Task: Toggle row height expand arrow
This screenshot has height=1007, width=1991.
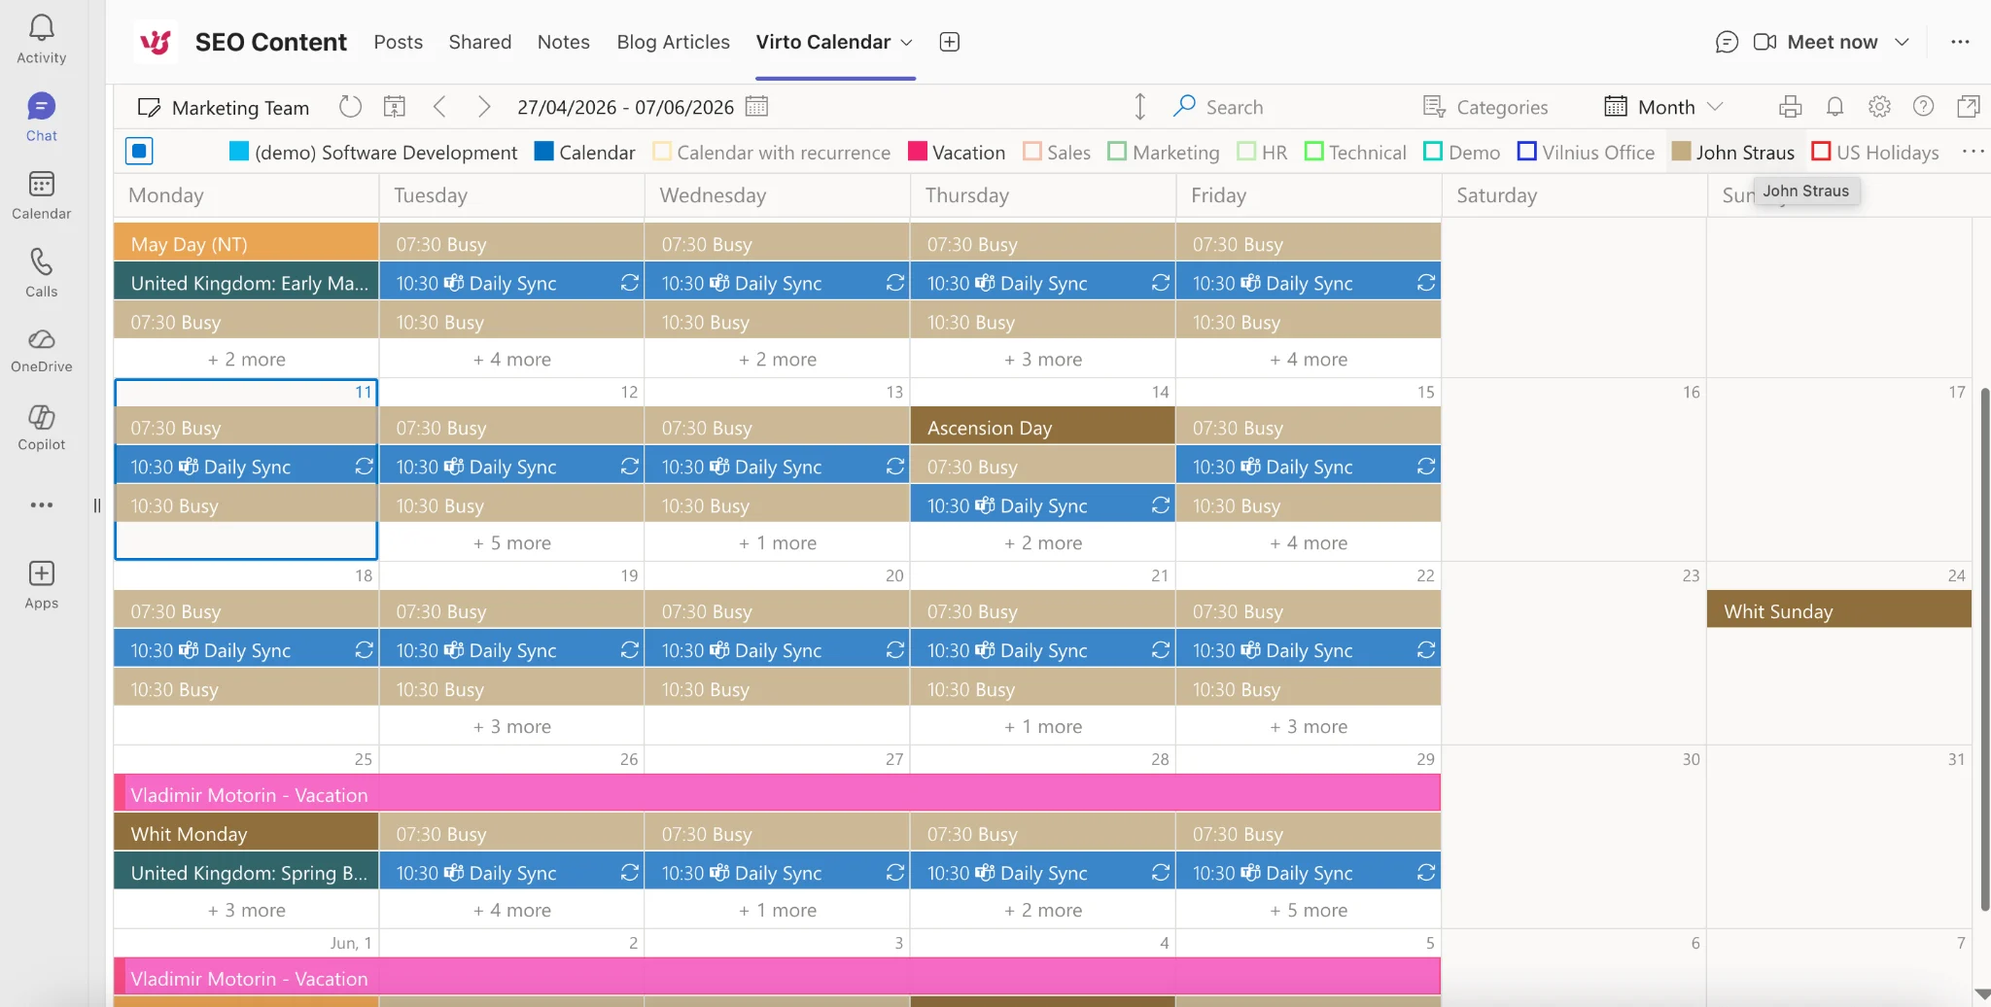Action: (1140, 106)
